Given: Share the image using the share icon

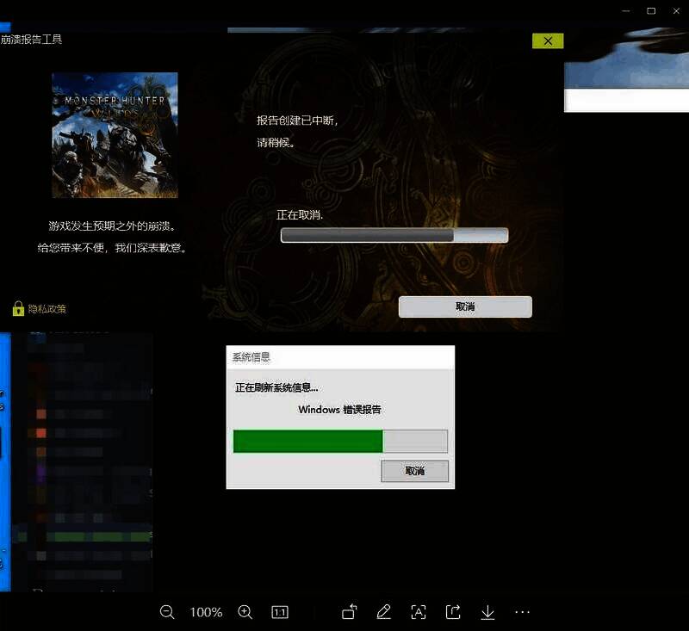Looking at the screenshot, I should click(453, 612).
